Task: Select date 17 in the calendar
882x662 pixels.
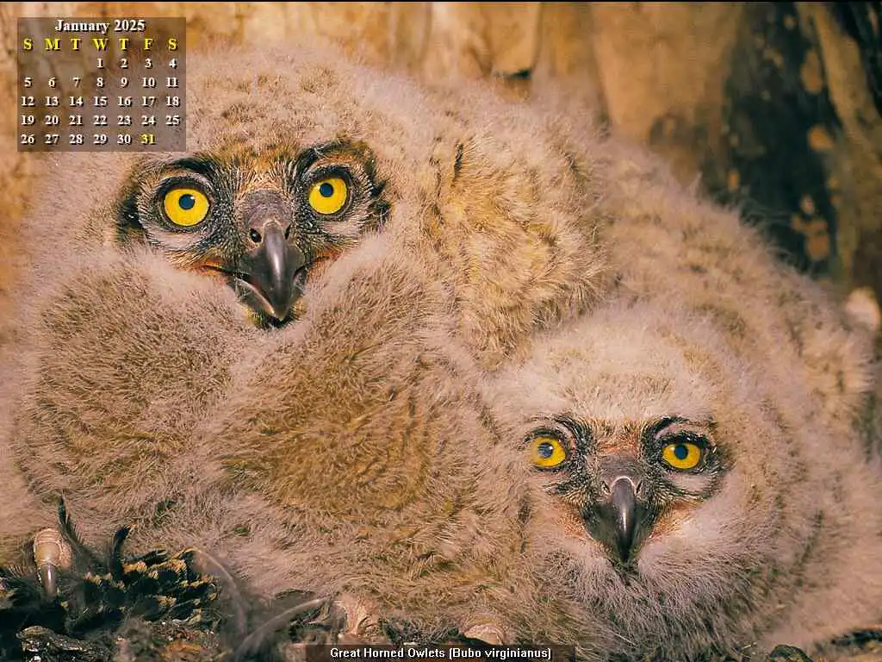Action: (x=148, y=102)
